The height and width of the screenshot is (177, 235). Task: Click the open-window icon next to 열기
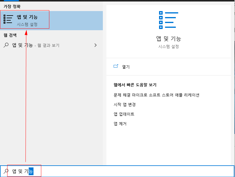coord(116,66)
